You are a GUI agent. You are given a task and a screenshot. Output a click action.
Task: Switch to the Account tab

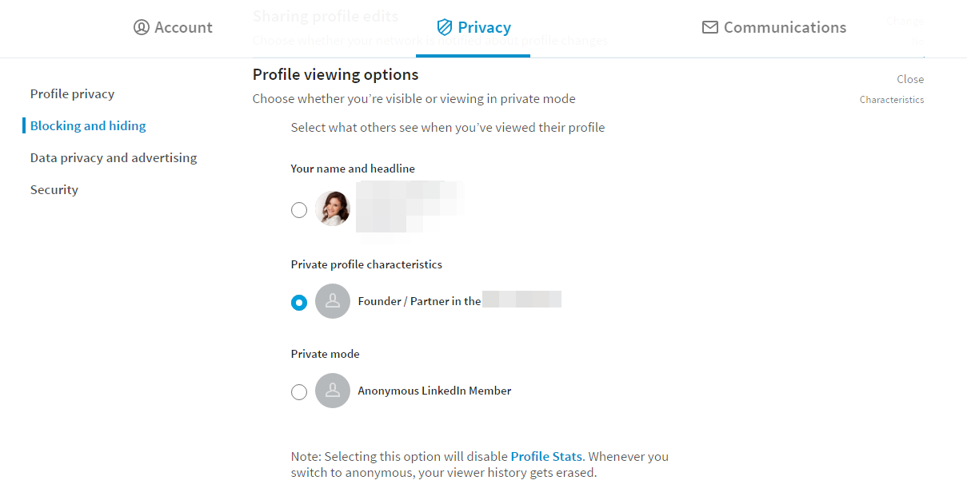click(173, 27)
